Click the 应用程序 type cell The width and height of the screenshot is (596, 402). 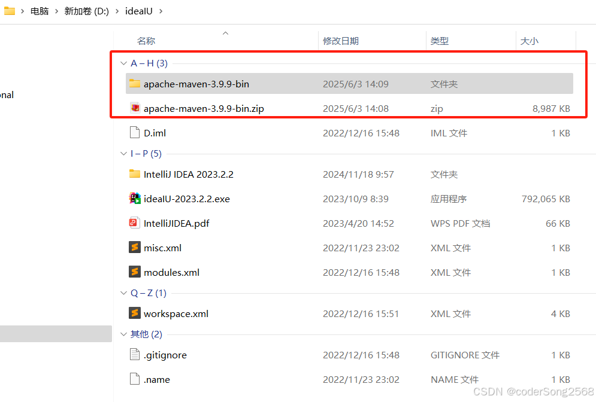[449, 199]
